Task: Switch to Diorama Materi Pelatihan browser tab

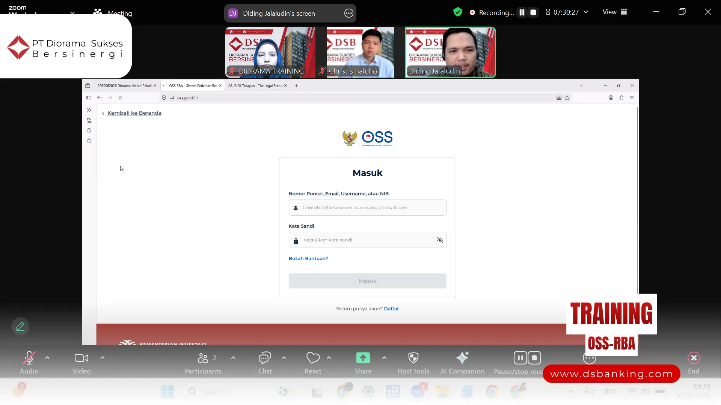Action: click(125, 85)
